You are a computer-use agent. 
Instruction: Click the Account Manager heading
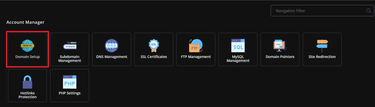(25, 22)
